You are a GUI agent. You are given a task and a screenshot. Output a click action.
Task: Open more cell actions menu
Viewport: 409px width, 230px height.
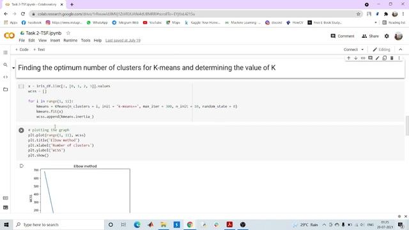tap(399, 58)
